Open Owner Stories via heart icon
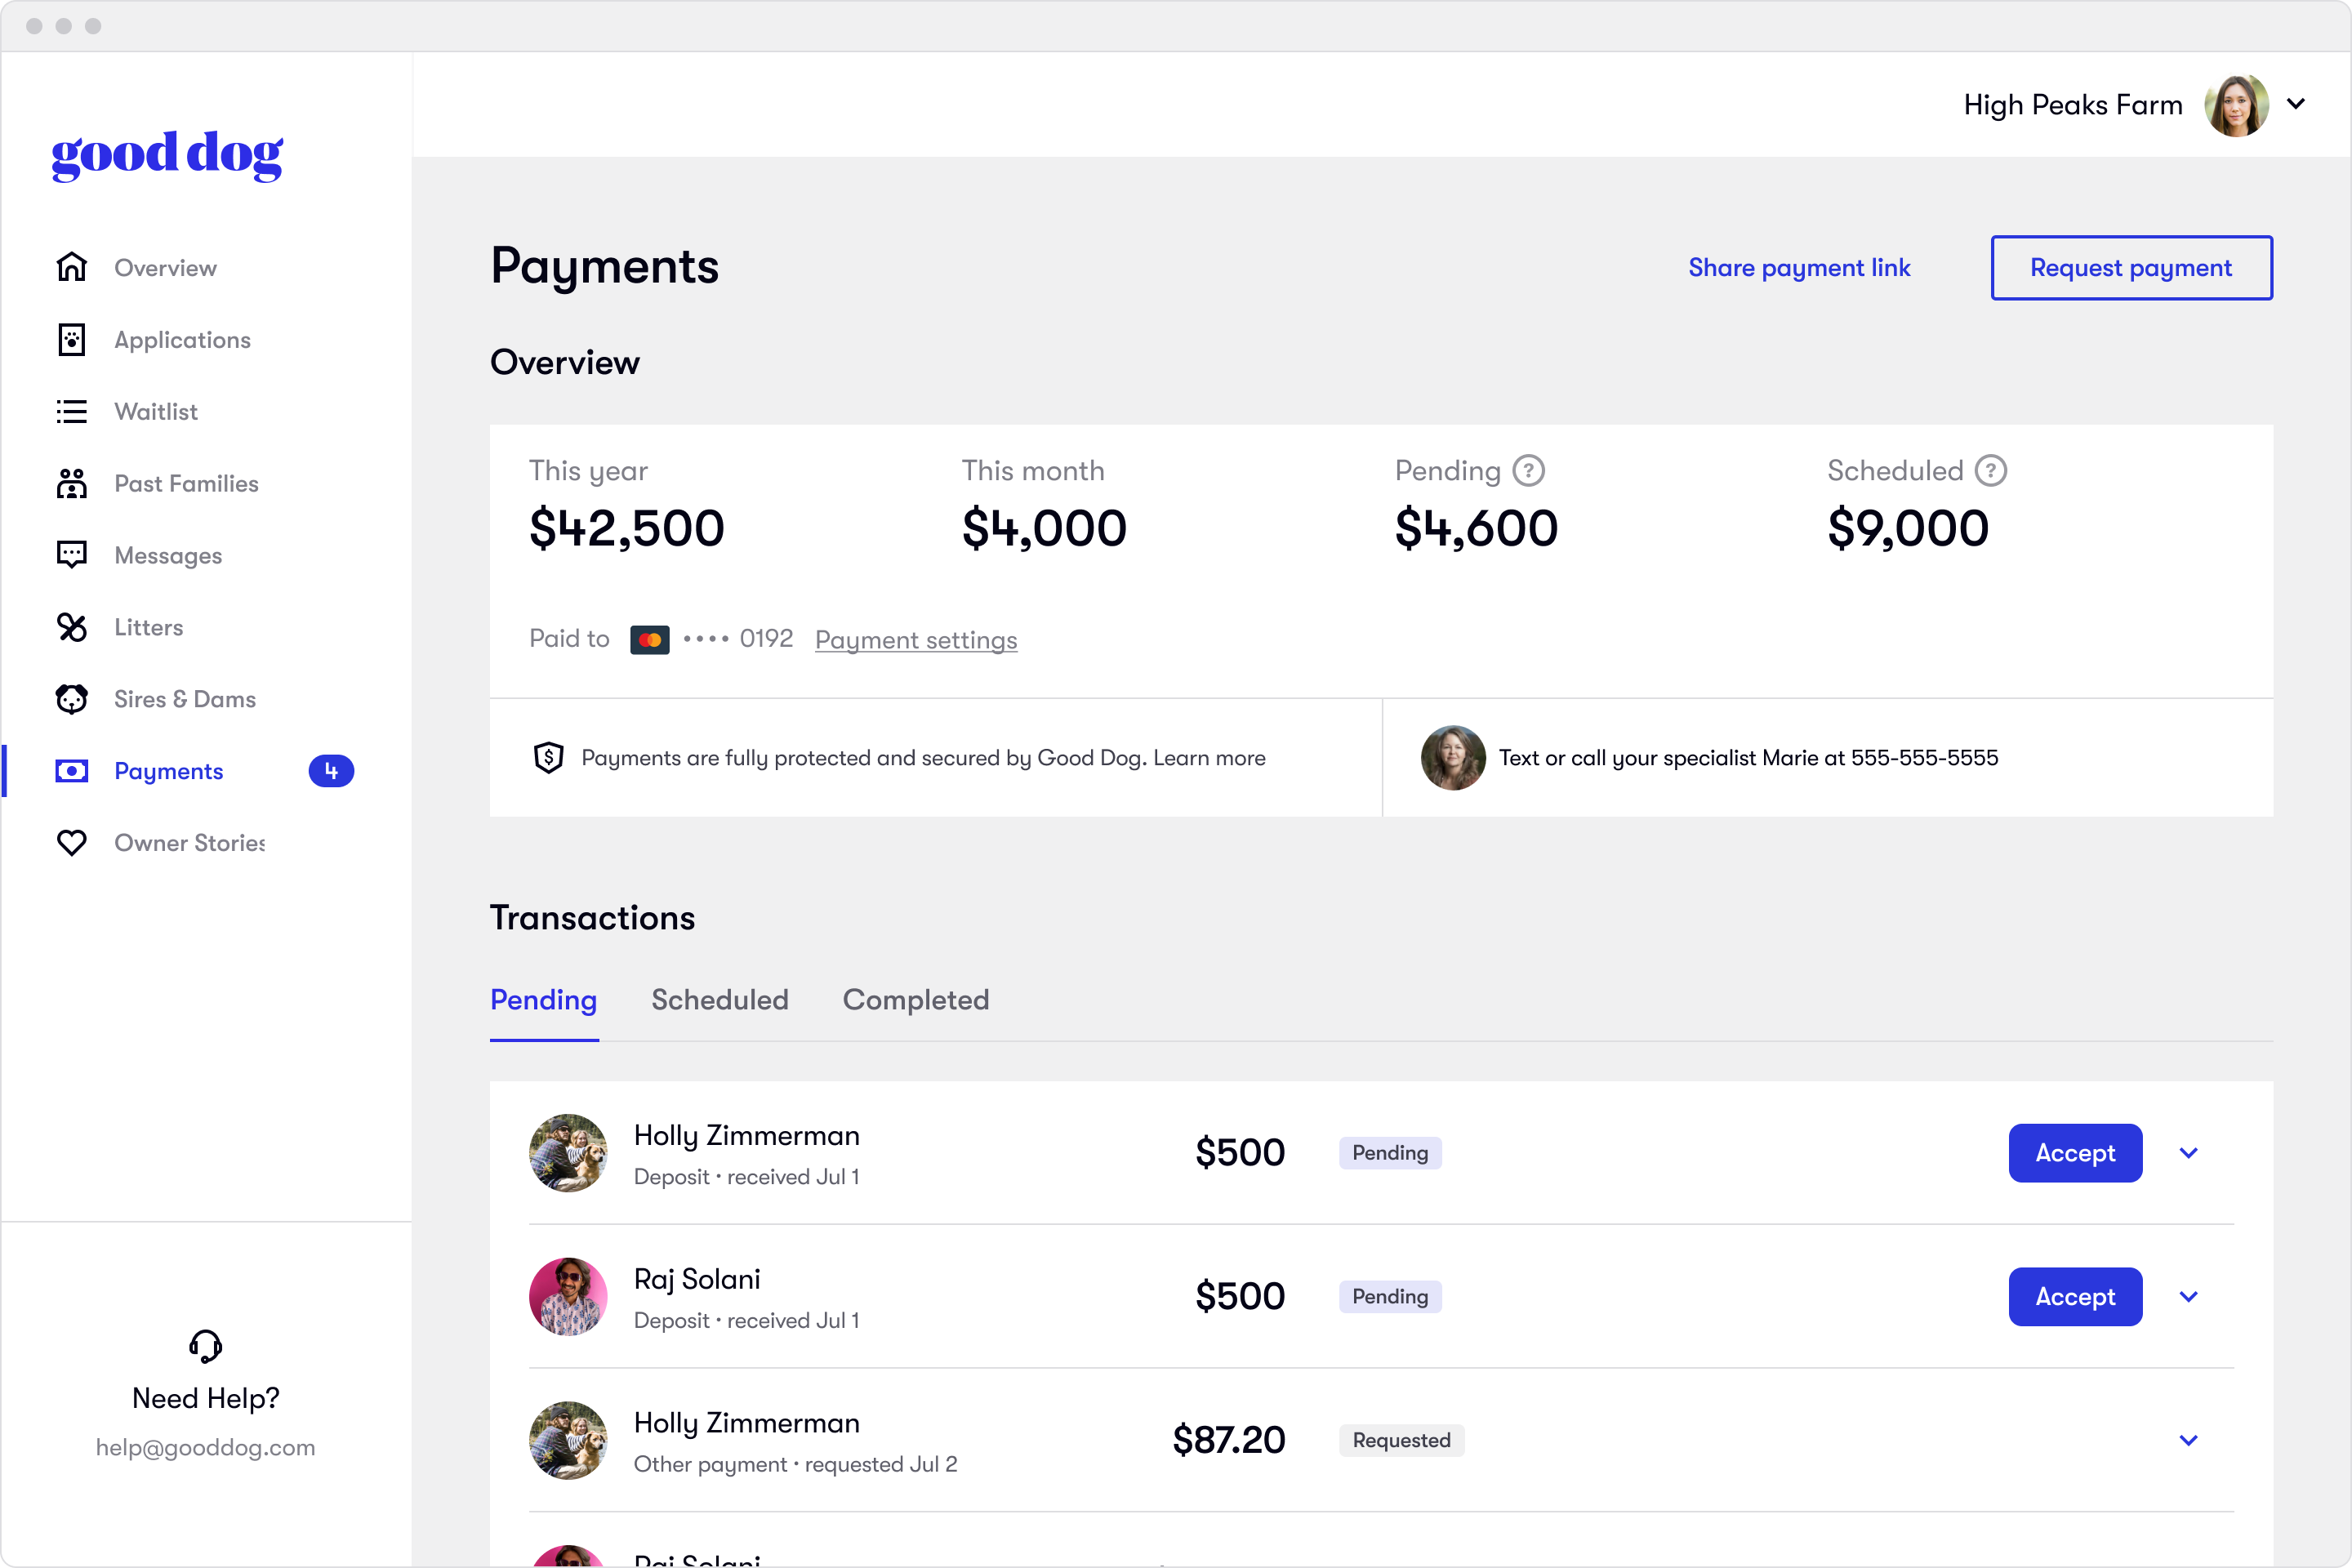Viewport: 2352px width, 1568px height. pyautogui.click(x=71, y=843)
